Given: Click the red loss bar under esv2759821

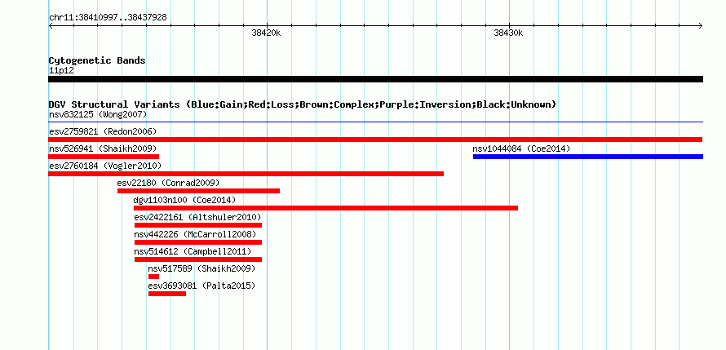Looking at the screenshot, I should click(375, 140).
